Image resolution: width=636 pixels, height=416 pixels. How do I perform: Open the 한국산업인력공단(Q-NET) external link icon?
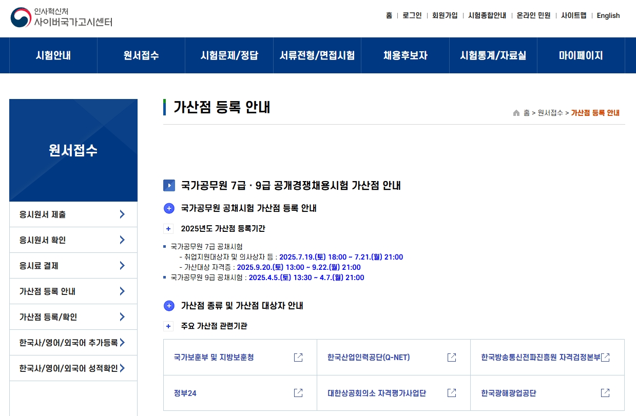tap(452, 358)
